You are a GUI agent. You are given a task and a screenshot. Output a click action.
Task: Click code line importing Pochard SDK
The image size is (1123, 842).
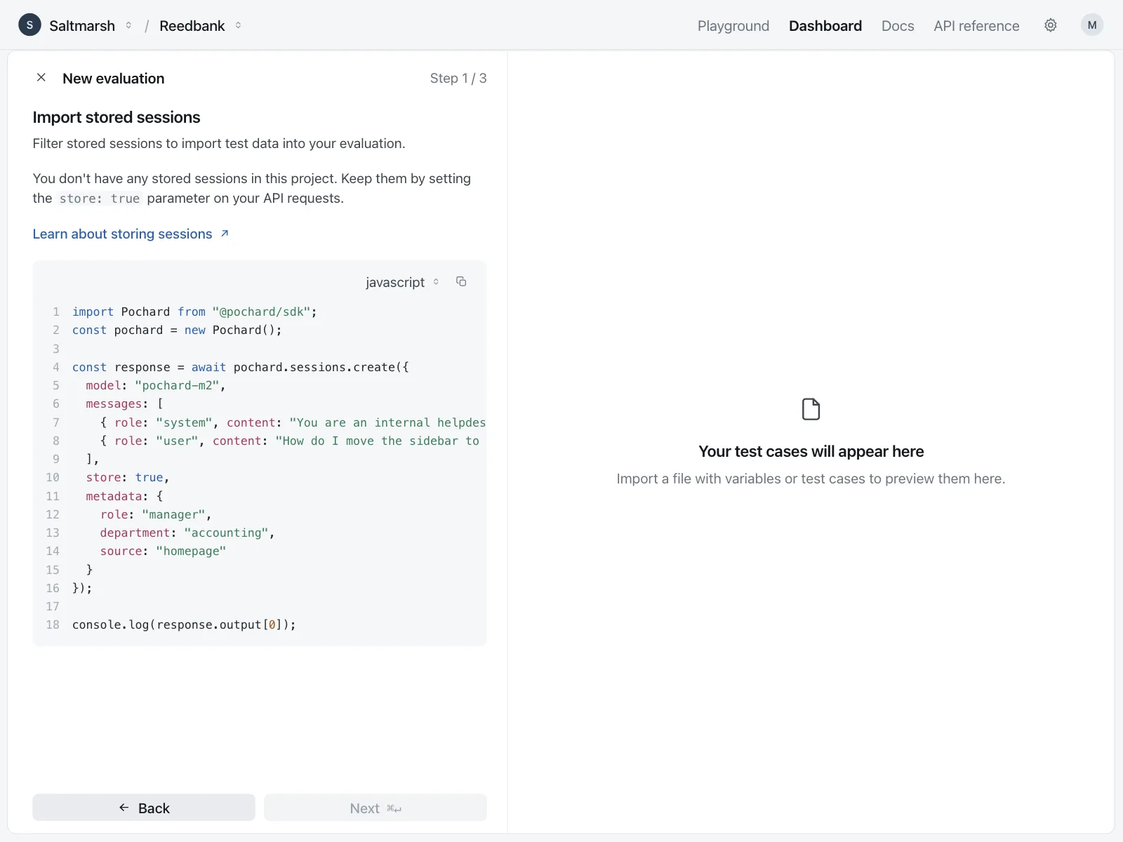[194, 312]
